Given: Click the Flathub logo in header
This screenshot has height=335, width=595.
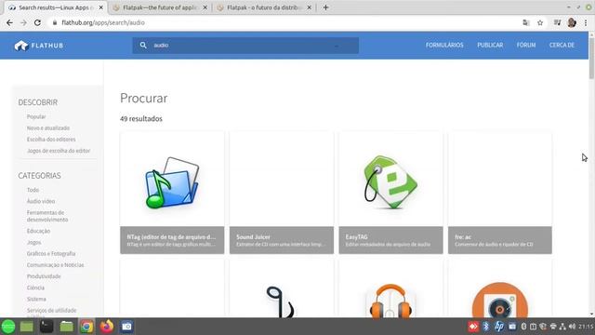Looking at the screenshot, I should point(39,46).
